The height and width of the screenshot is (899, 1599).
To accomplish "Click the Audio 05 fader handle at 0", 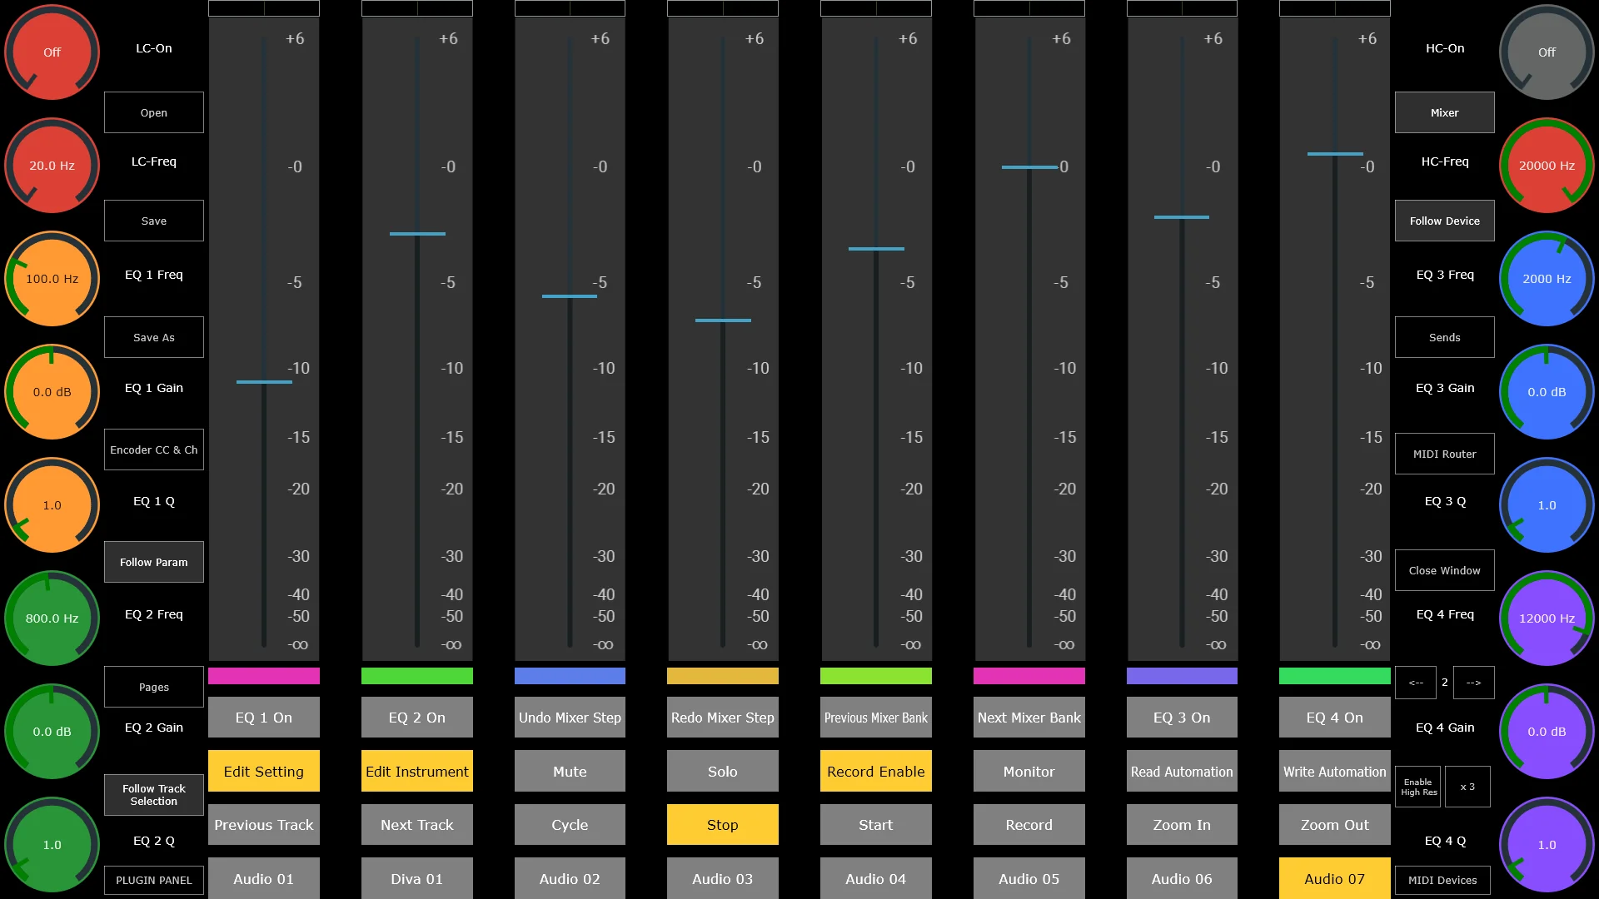I will tap(1029, 167).
